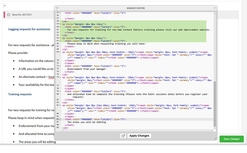Viewport: 247px width, 153px height.
Task: Click the horizontal scroll left arrow
Action: (x=63, y=131)
